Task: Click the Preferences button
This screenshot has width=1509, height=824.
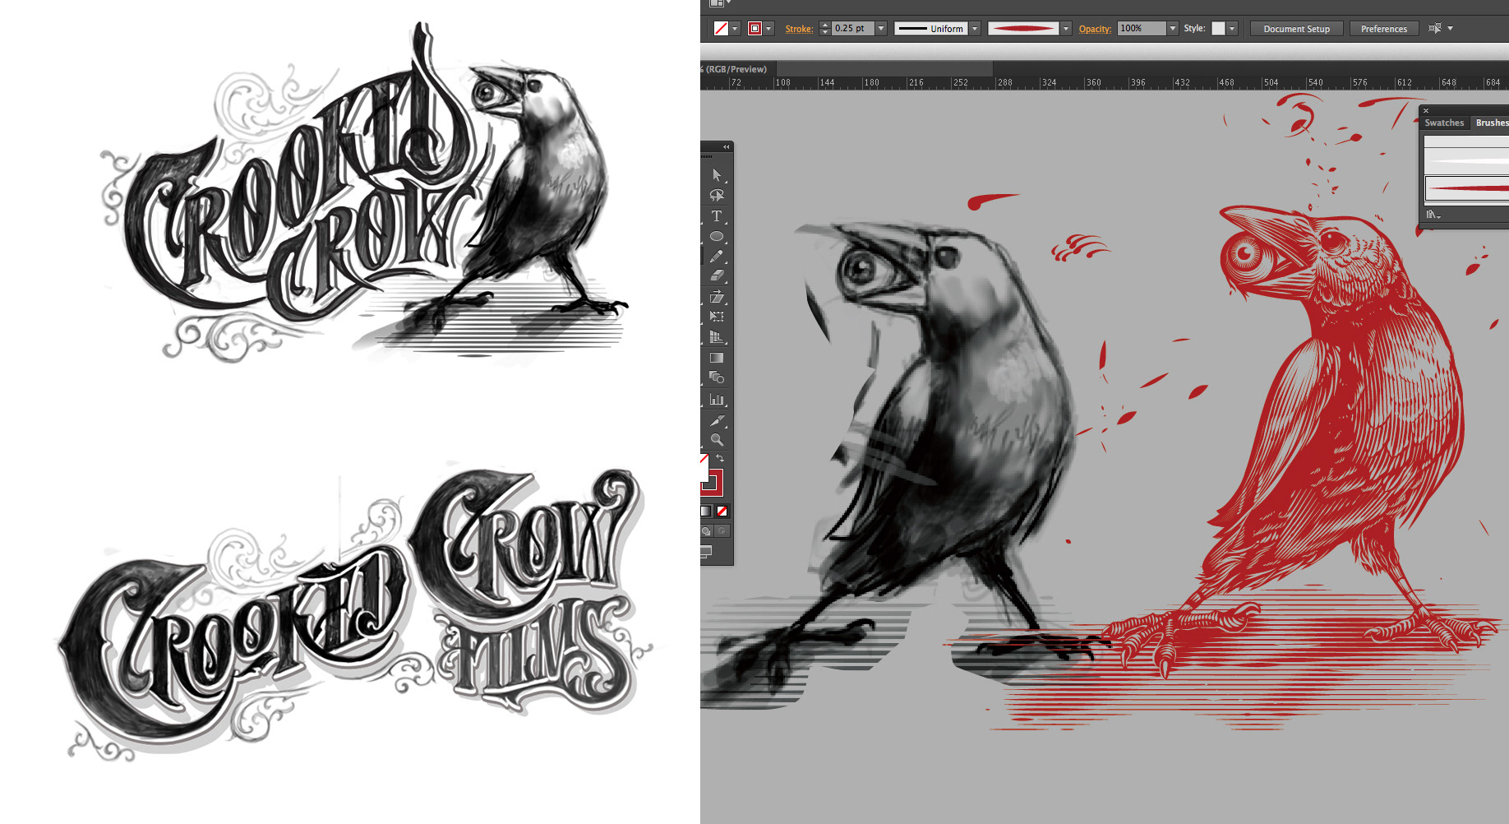Action: click(1383, 29)
